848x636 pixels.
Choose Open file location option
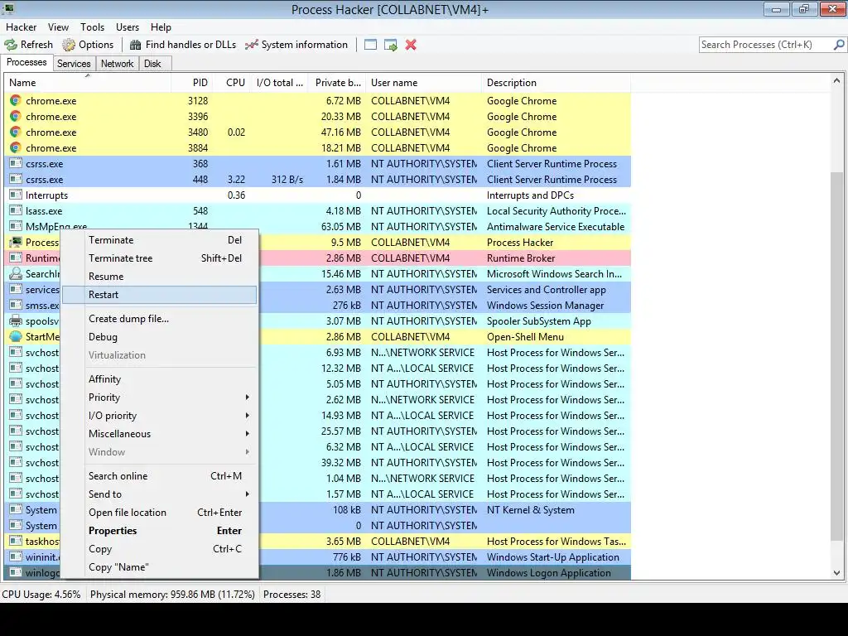click(x=160, y=513)
